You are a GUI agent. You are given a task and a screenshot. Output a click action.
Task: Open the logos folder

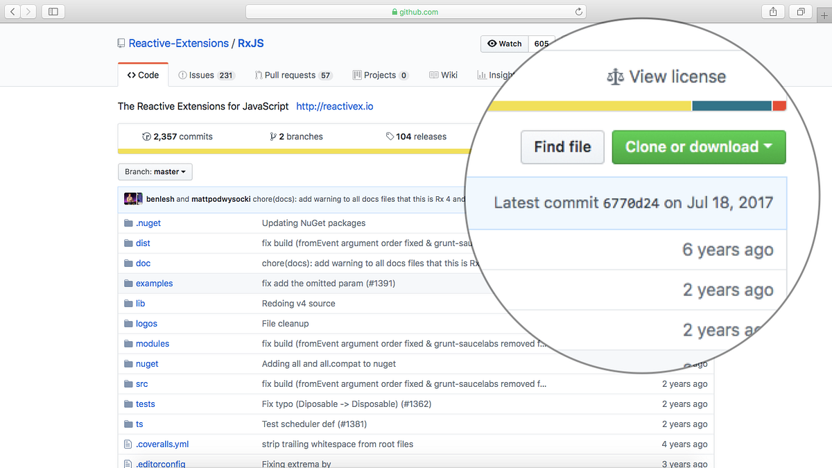tap(146, 324)
